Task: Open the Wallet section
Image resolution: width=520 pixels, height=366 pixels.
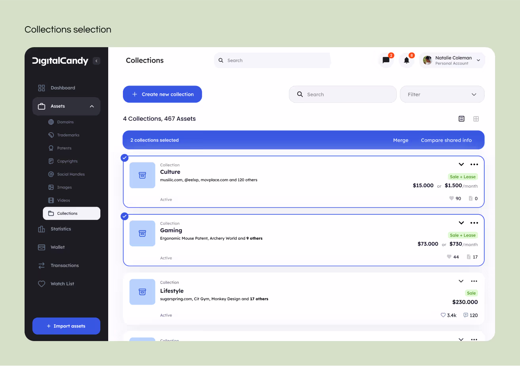Action: point(57,247)
